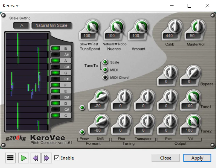Viewport: 216px width, 168px height.
Task: Click the Calib value field showing 440
Action: tap(170, 36)
